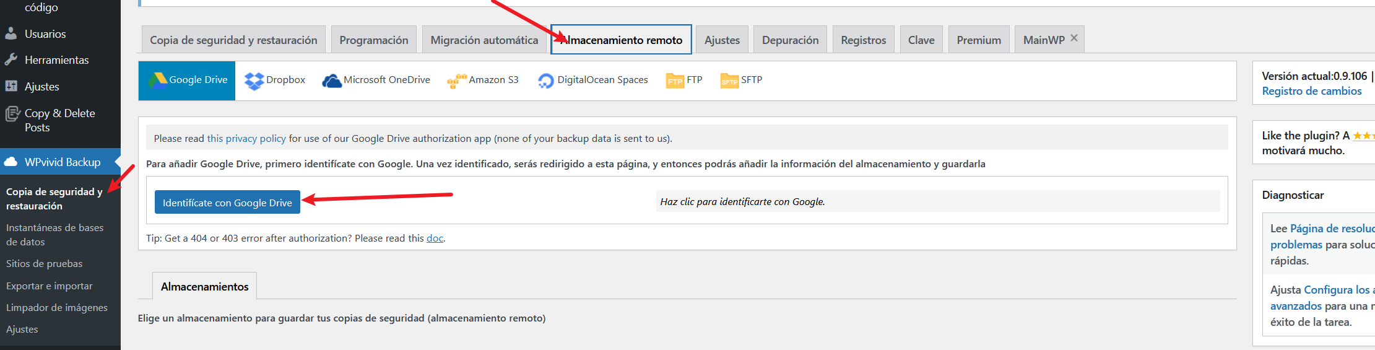Select the Google Drive storage icon
The height and width of the screenshot is (350, 1375).
coord(157,80)
